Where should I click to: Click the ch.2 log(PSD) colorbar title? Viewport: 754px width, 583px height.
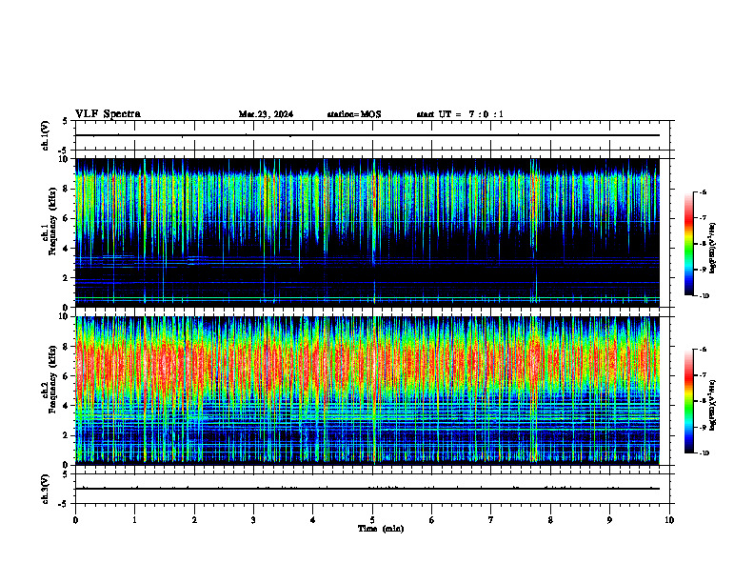coord(714,405)
